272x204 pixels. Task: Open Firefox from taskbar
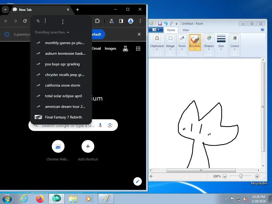pyautogui.click(x=40, y=199)
